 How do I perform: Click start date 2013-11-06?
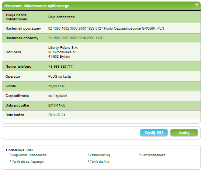pos(57,105)
